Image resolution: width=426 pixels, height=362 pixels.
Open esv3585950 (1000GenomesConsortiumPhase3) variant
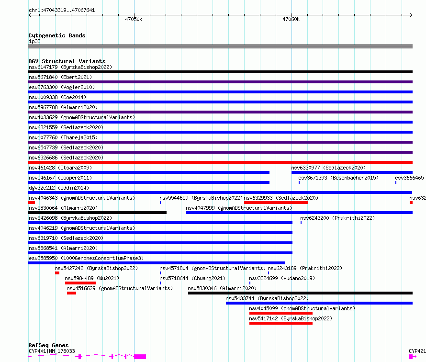tap(86, 258)
